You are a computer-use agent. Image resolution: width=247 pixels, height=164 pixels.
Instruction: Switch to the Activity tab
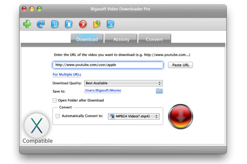(x=121, y=39)
